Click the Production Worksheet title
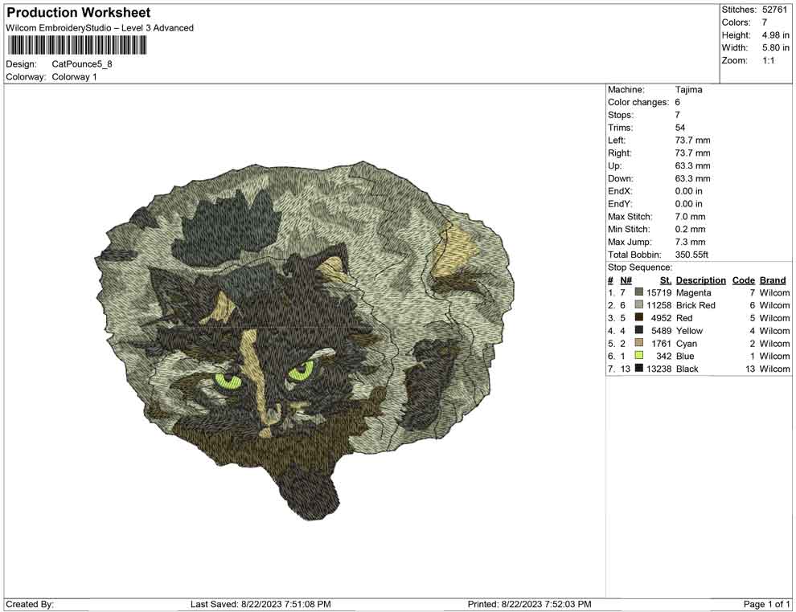796x612 pixels. tap(79, 13)
